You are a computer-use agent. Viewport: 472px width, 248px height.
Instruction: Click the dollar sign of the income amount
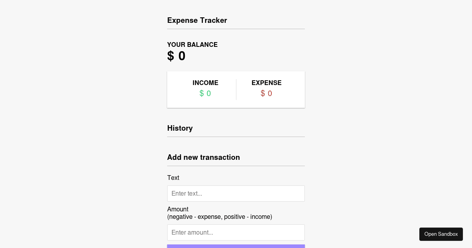pos(201,94)
